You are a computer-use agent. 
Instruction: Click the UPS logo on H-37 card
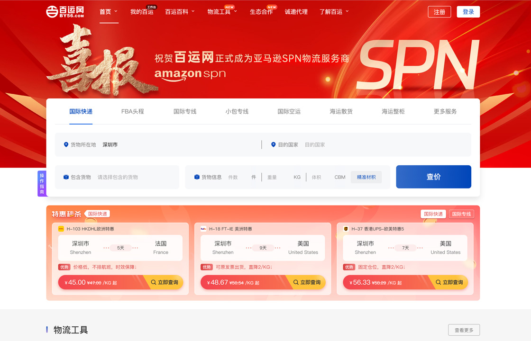pos(346,229)
